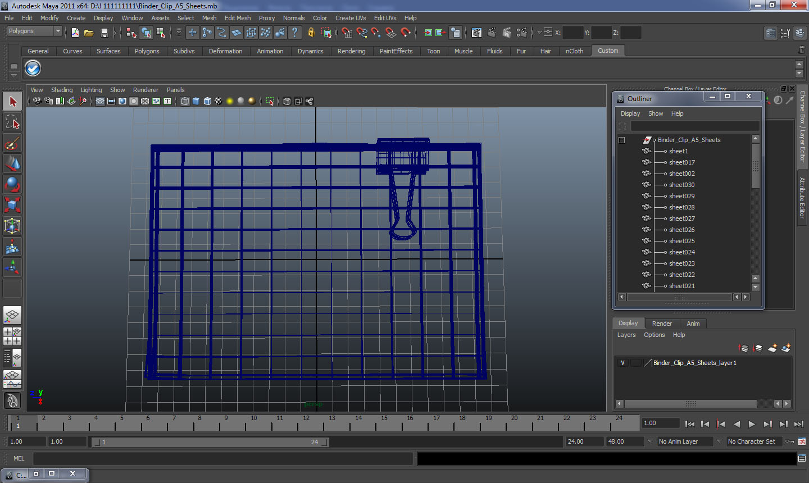The width and height of the screenshot is (809, 483).
Task: Click the Select camera icon in viewport toolbar
Action: (37, 101)
